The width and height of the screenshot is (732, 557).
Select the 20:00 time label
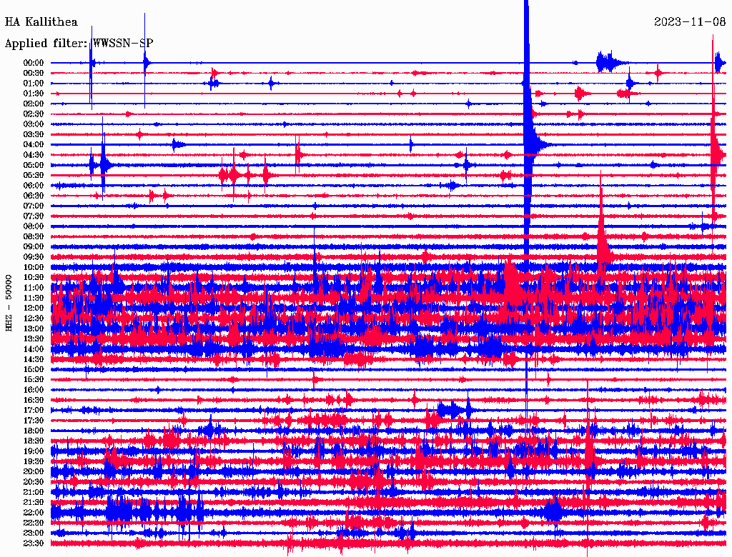pos(34,471)
